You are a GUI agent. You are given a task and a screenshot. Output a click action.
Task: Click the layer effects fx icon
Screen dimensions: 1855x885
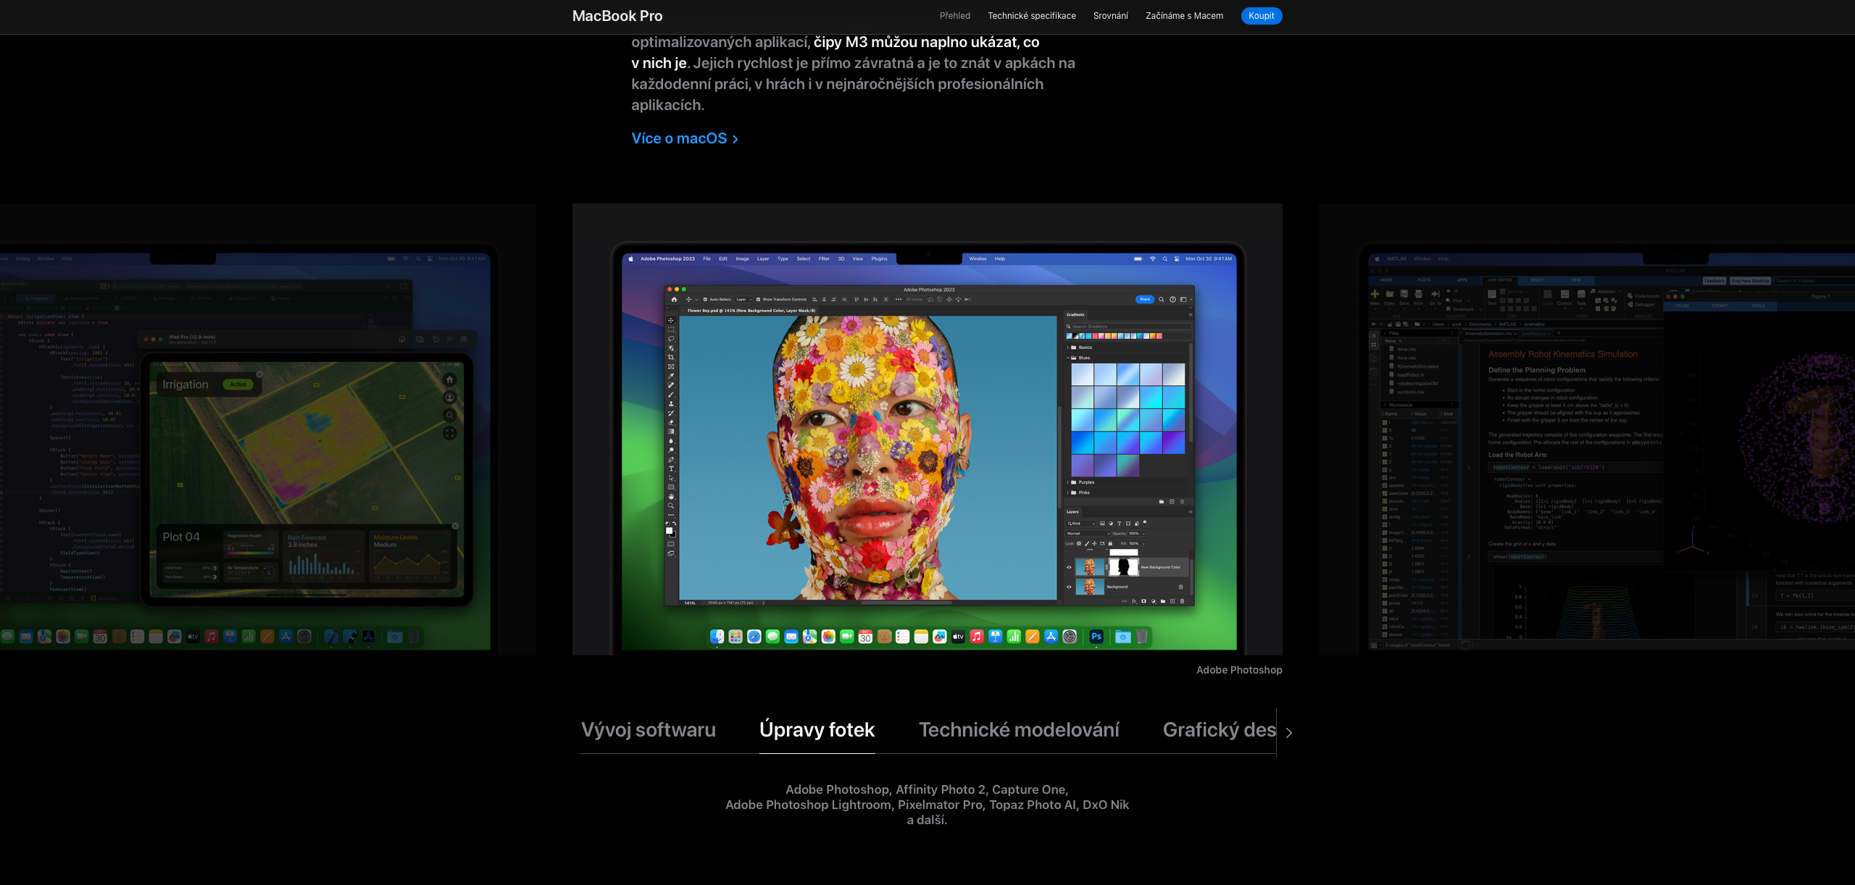(1134, 601)
